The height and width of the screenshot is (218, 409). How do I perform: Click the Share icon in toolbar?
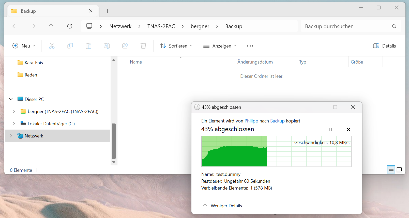(x=125, y=46)
